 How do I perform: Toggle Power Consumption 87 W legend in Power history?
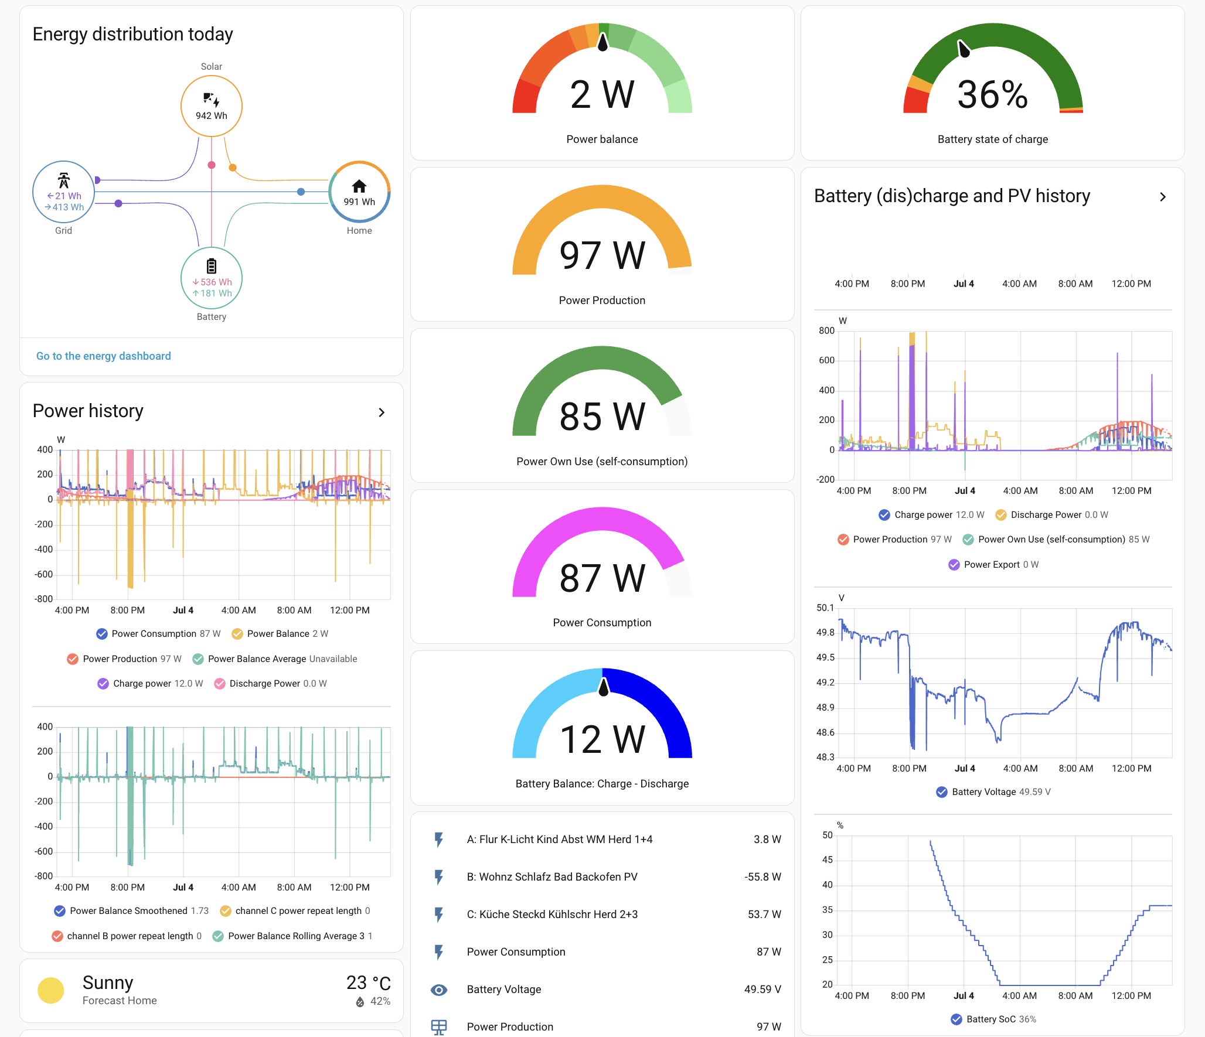pos(158,634)
